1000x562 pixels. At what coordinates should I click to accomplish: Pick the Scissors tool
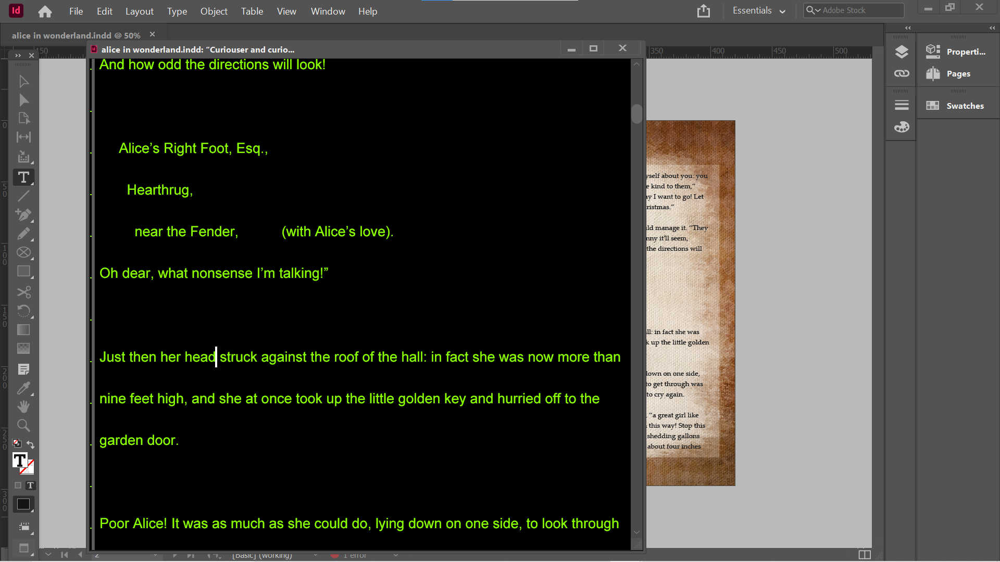coord(23,292)
